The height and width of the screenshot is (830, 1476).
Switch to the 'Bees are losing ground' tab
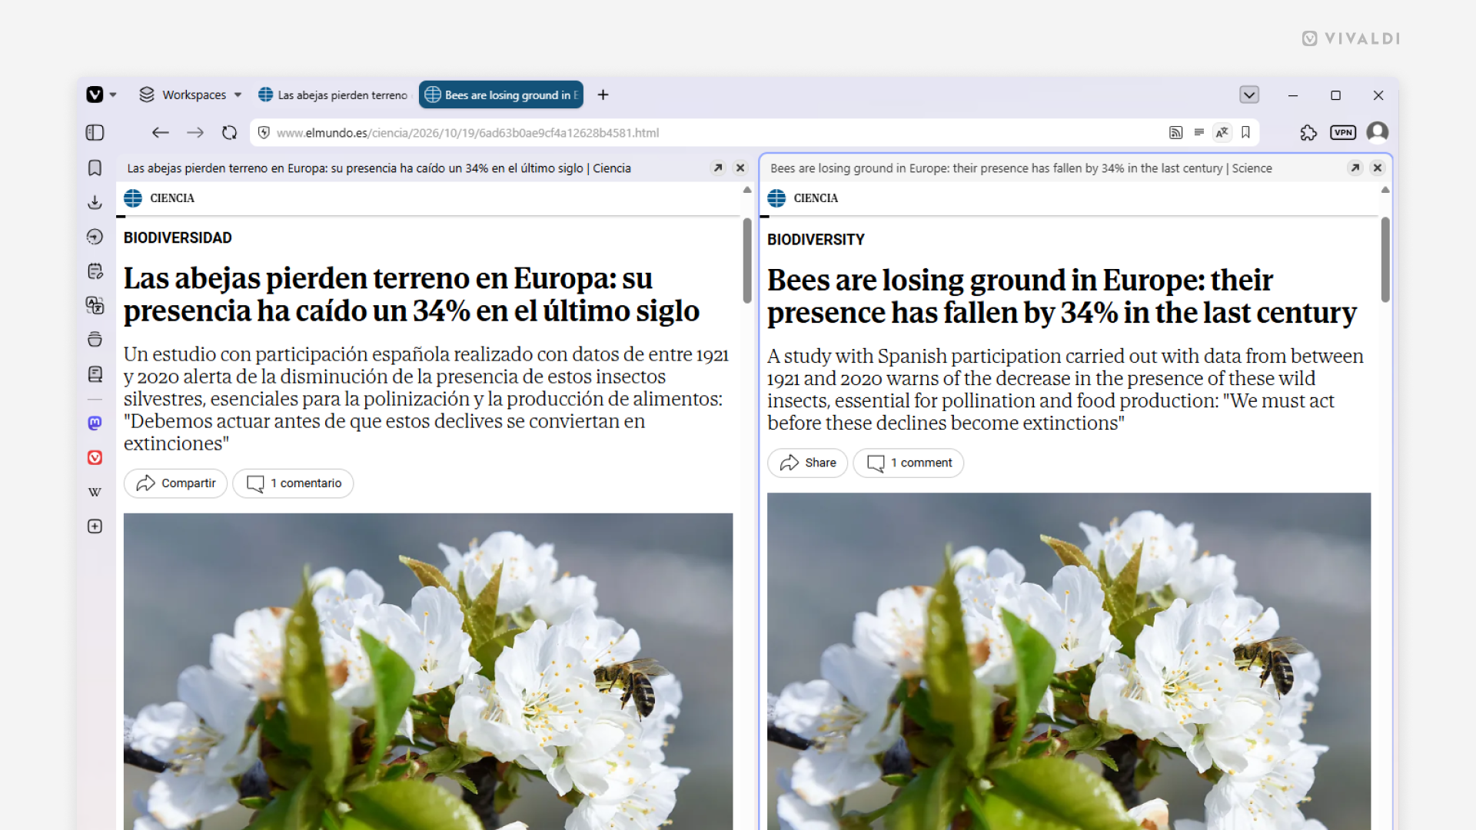501,95
